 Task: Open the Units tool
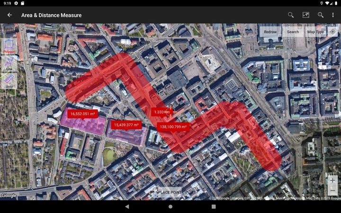click(9, 81)
